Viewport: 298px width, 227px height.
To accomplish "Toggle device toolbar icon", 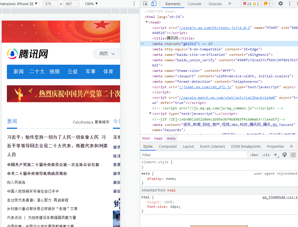I will click(154, 4).
